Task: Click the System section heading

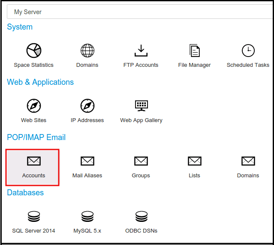Action: pos(20,27)
